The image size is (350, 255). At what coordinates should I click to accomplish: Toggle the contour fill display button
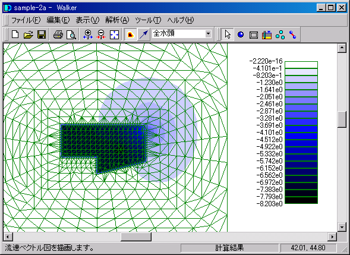(130, 34)
